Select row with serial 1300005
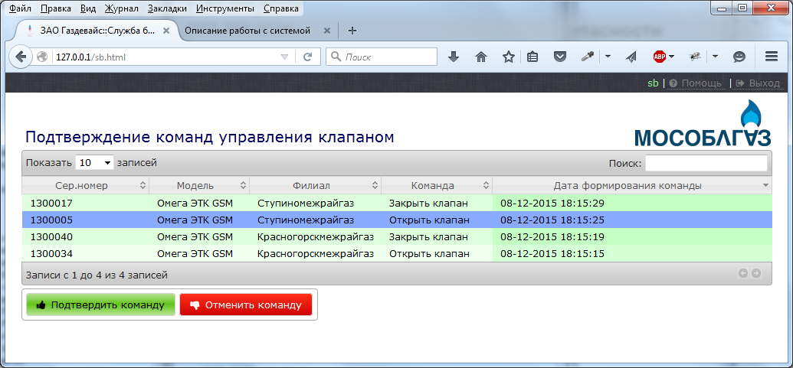This screenshot has height=368, width=793. [397, 220]
